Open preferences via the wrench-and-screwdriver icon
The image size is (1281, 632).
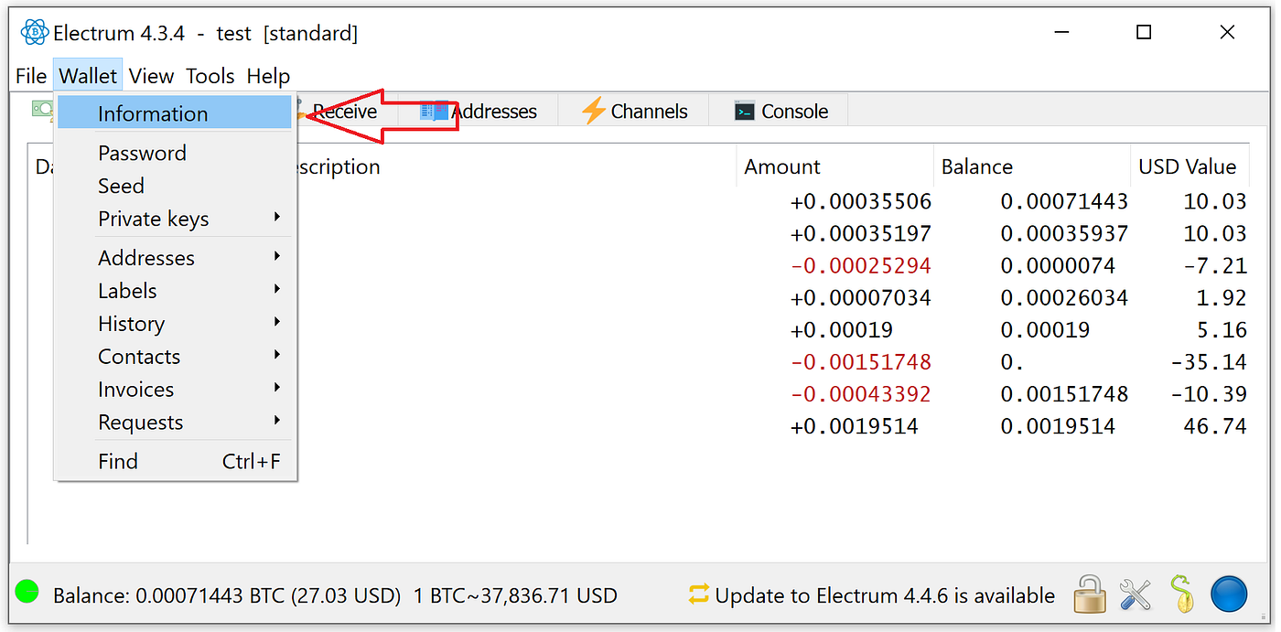tap(1136, 595)
